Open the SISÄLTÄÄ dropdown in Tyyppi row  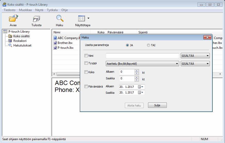[195, 64]
